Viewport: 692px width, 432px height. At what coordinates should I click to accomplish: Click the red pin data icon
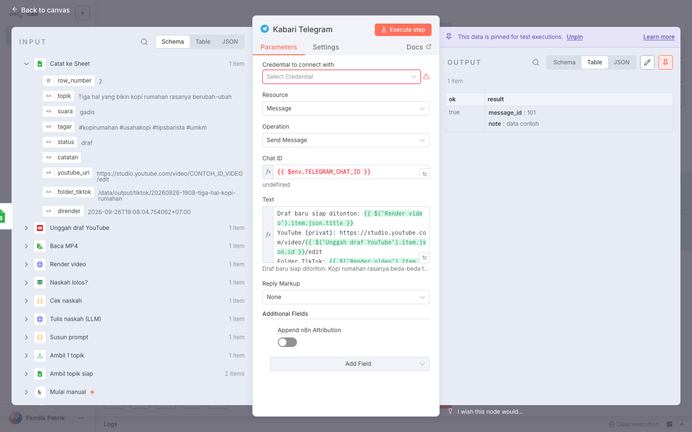pos(666,62)
